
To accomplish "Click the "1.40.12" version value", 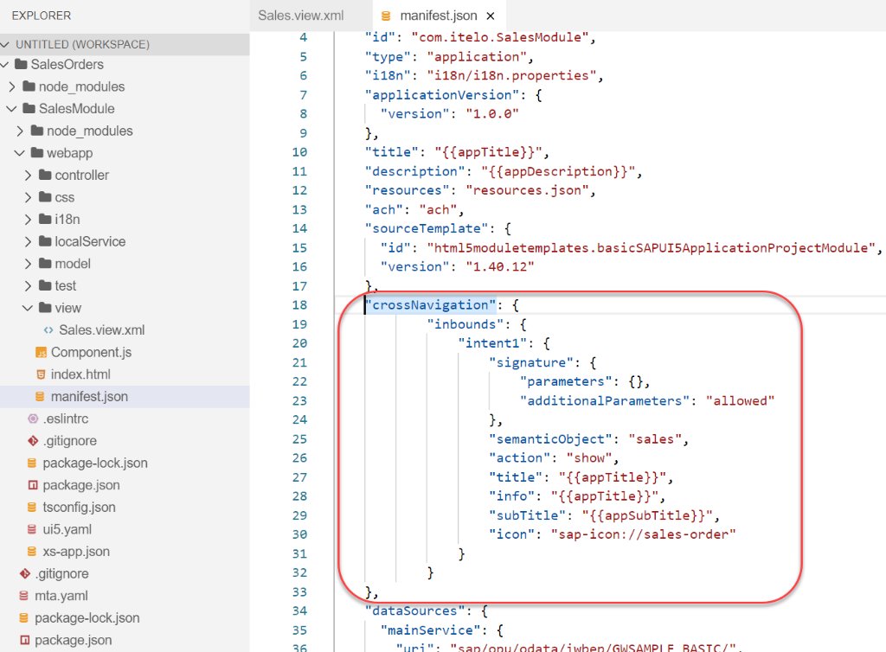I will (499, 266).
